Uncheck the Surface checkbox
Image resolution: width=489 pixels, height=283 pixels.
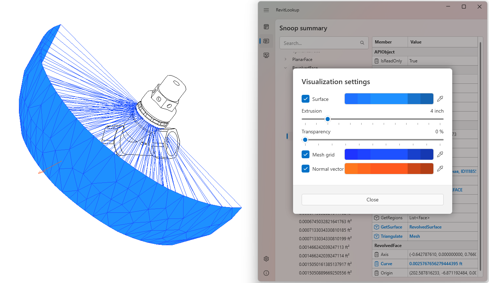click(306, 99)
